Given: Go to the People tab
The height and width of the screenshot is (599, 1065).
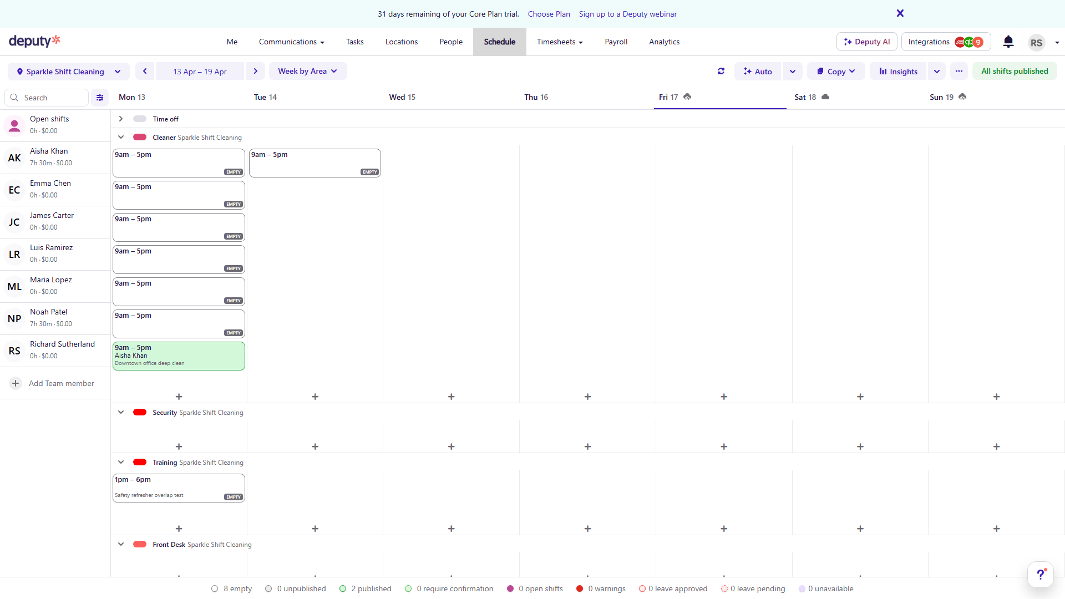Looking at the screenshot, I should 451,42.
